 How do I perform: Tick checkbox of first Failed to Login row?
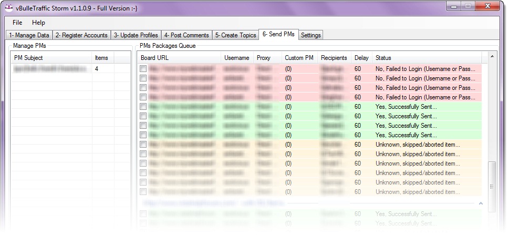[143, 69]
